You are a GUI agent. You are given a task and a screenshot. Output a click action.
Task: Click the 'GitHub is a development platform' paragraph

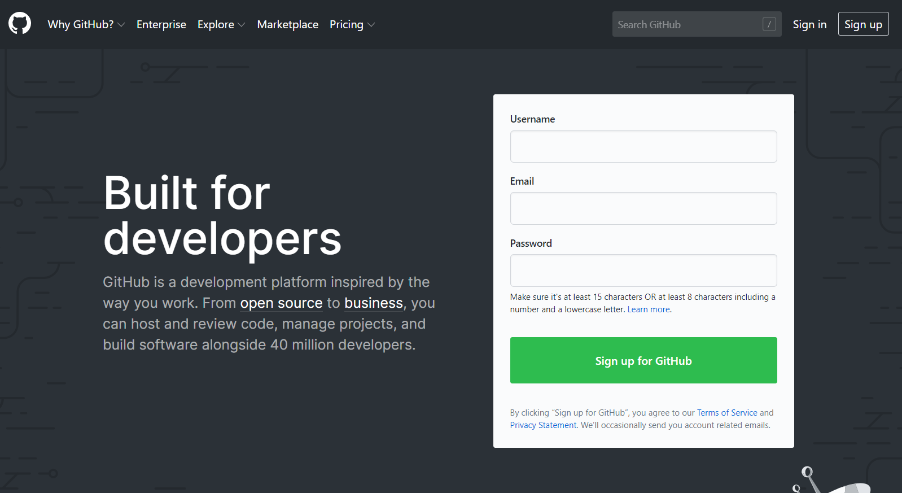[x=269, y=313]
